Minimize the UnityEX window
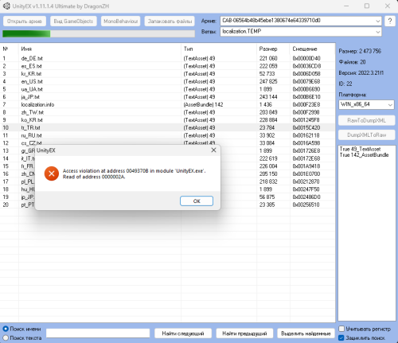The height and width of the screenshot is (343, 398). pos(346,6)
